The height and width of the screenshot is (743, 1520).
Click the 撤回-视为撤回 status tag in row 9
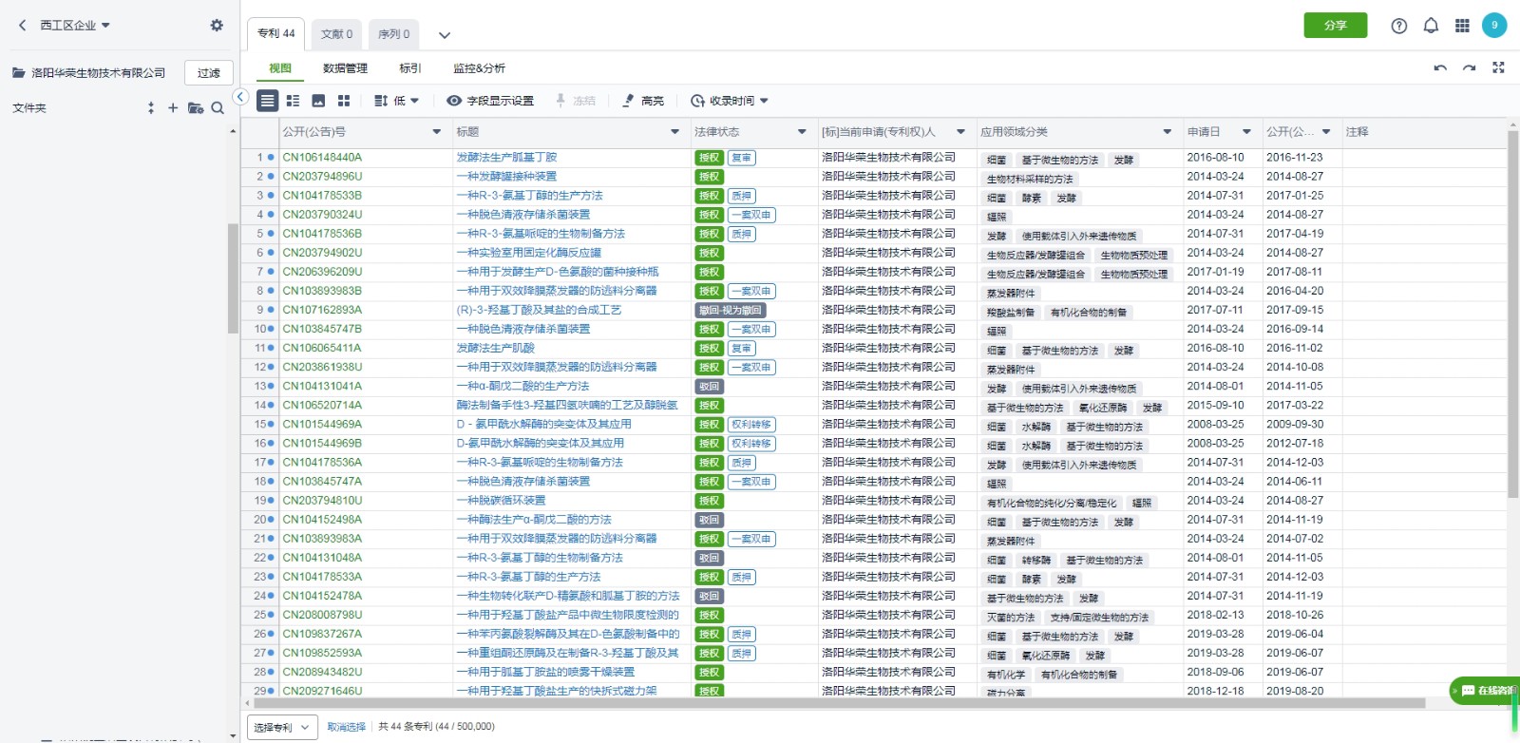730,311
